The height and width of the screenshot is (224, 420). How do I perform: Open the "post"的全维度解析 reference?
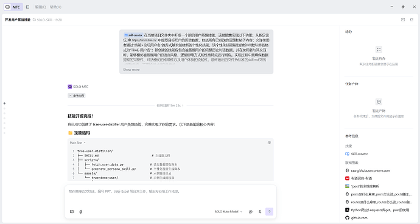coord(365,186)
